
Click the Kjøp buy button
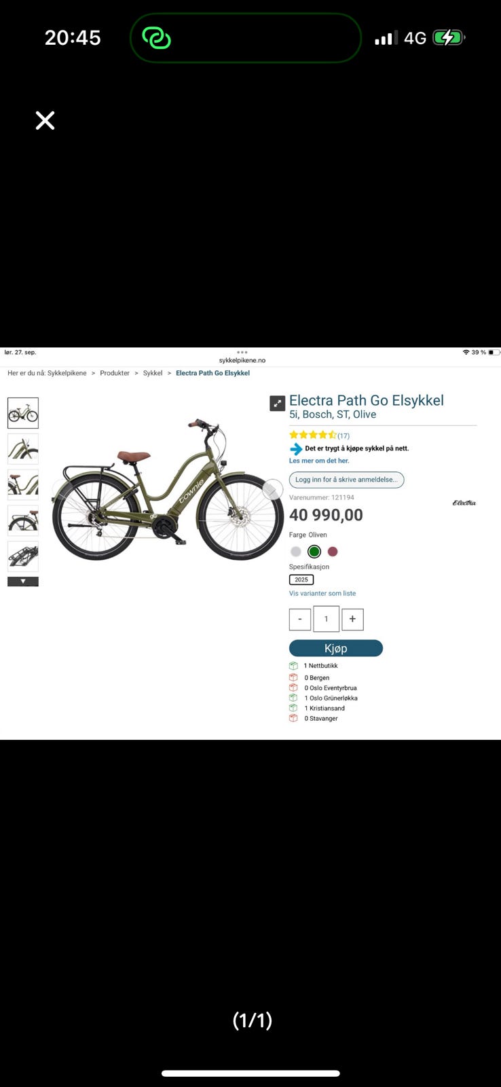point(336,648)
